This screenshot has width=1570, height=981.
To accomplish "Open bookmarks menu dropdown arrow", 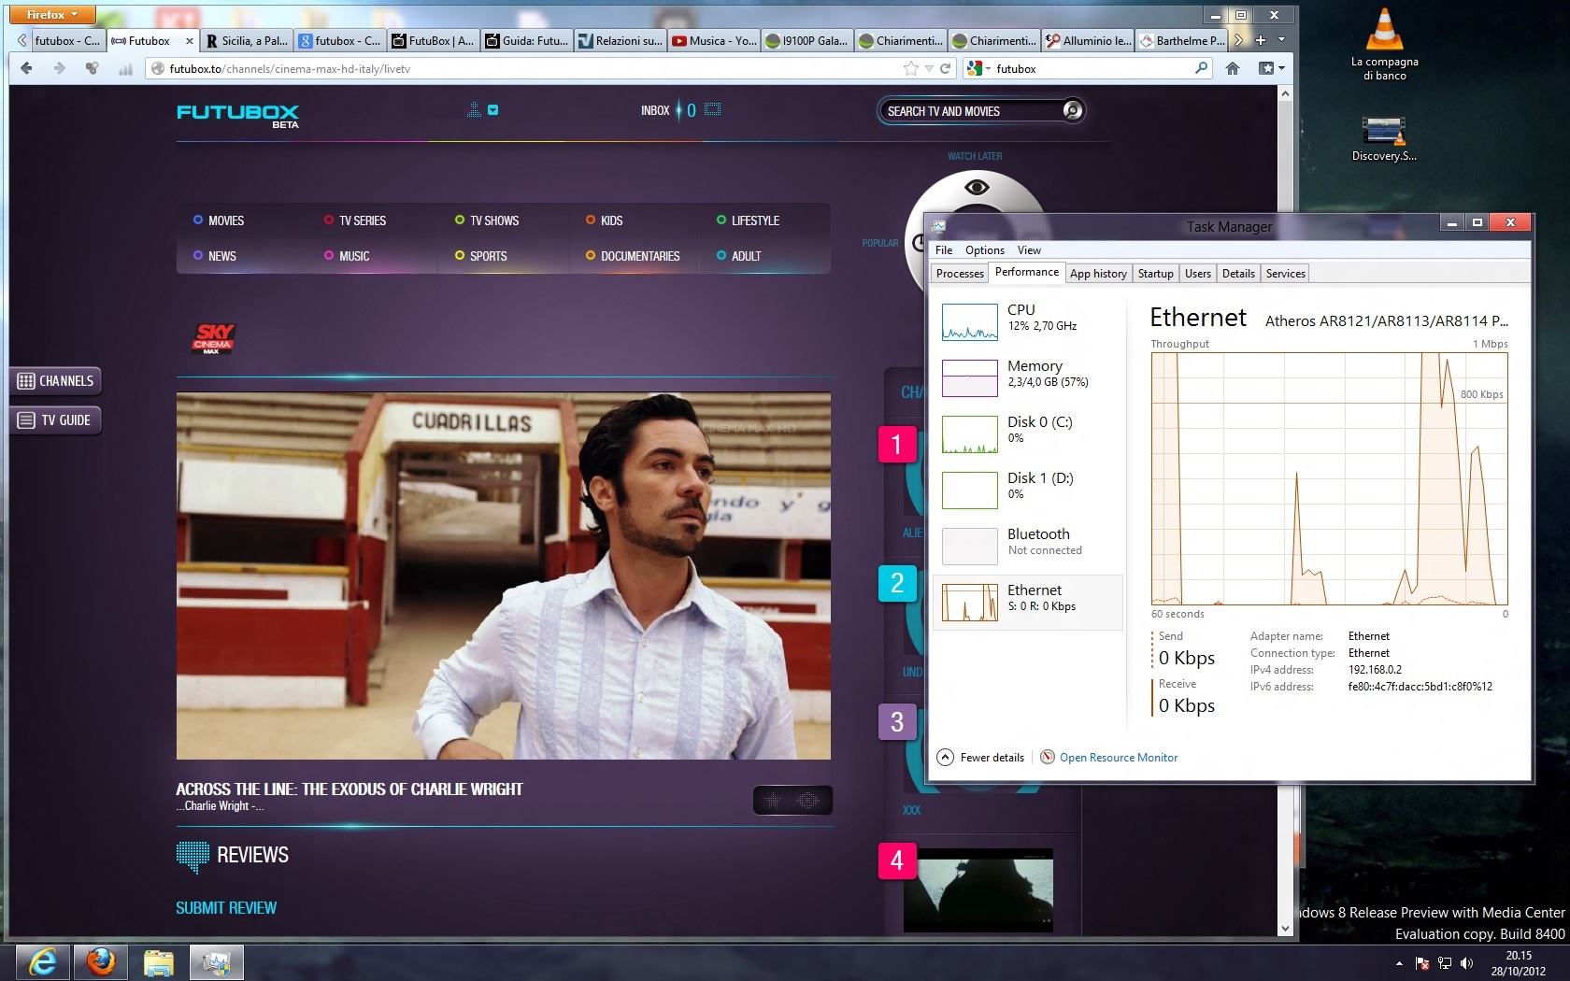I will click(x=1281, y=68).
